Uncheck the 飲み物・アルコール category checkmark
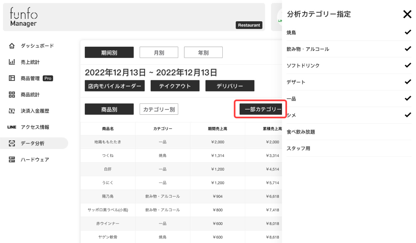This screenshot has width=416, height=243. point(408,49)
